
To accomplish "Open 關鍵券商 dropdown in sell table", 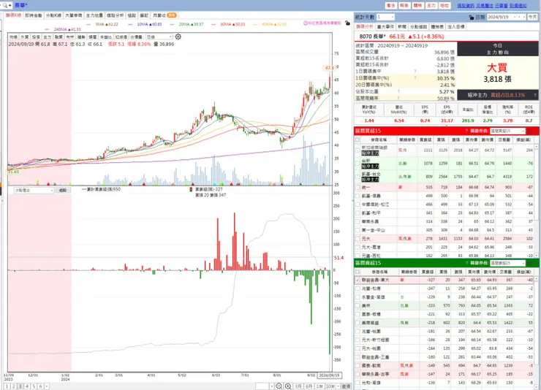I will 507,263.
